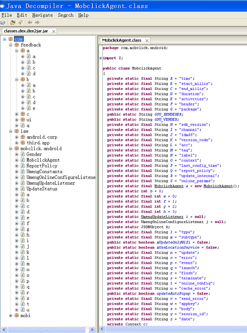Image resolution: width=247 pixels, height=333 pixels.
Task: Select class k in mobclick.android
Action: coord(28,252)
